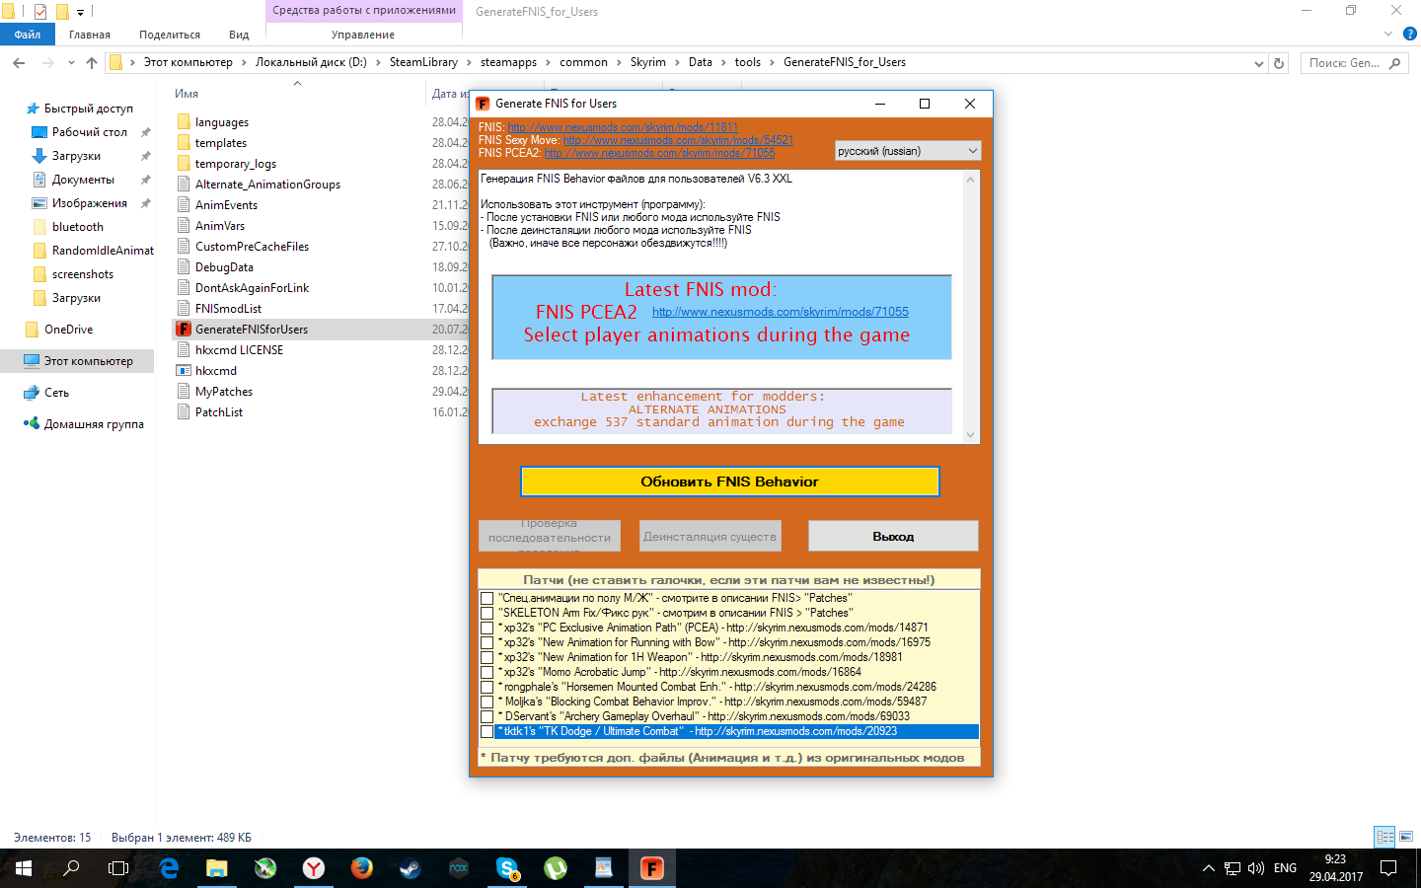Open Explorer help question icon
The height and width of the screenshot is (888, 1421).
point(1409,34)
